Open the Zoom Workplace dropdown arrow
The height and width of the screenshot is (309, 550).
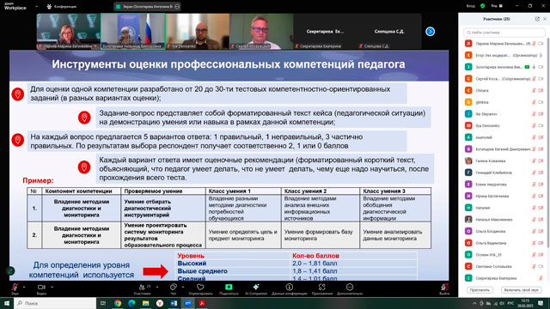click(36, 6)
